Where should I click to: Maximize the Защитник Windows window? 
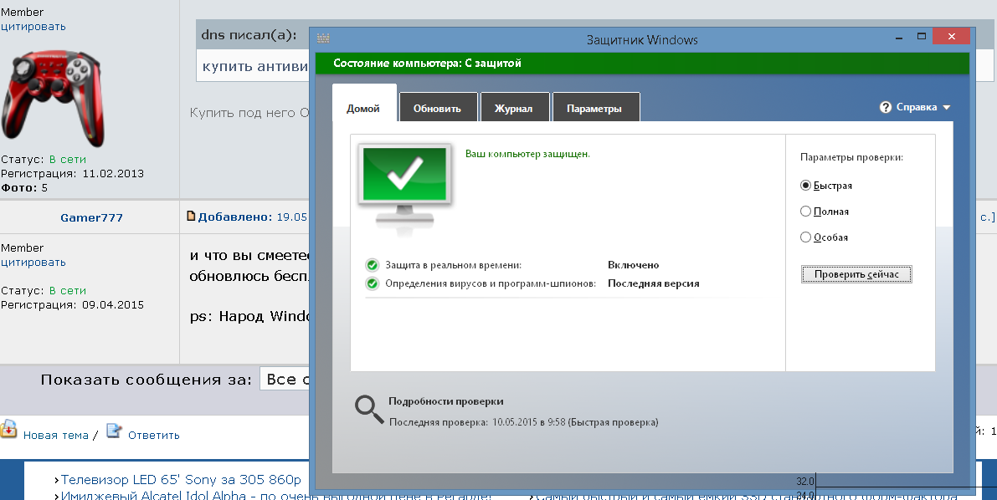click(922, 37)
